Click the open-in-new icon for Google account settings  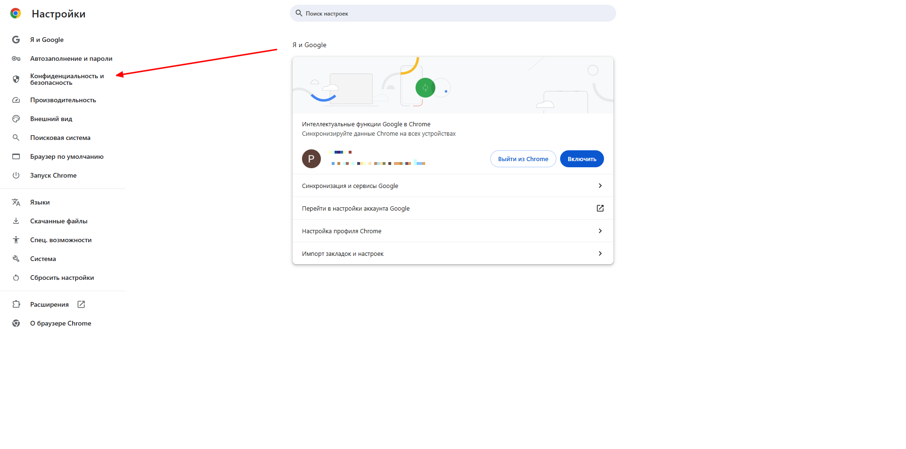(600, 208)
